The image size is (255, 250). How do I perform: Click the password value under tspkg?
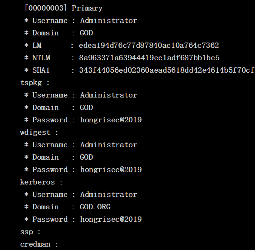tap(111, 120)
